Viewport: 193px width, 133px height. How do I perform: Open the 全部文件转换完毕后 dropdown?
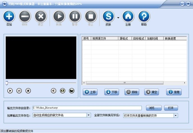tap(176, 115)
